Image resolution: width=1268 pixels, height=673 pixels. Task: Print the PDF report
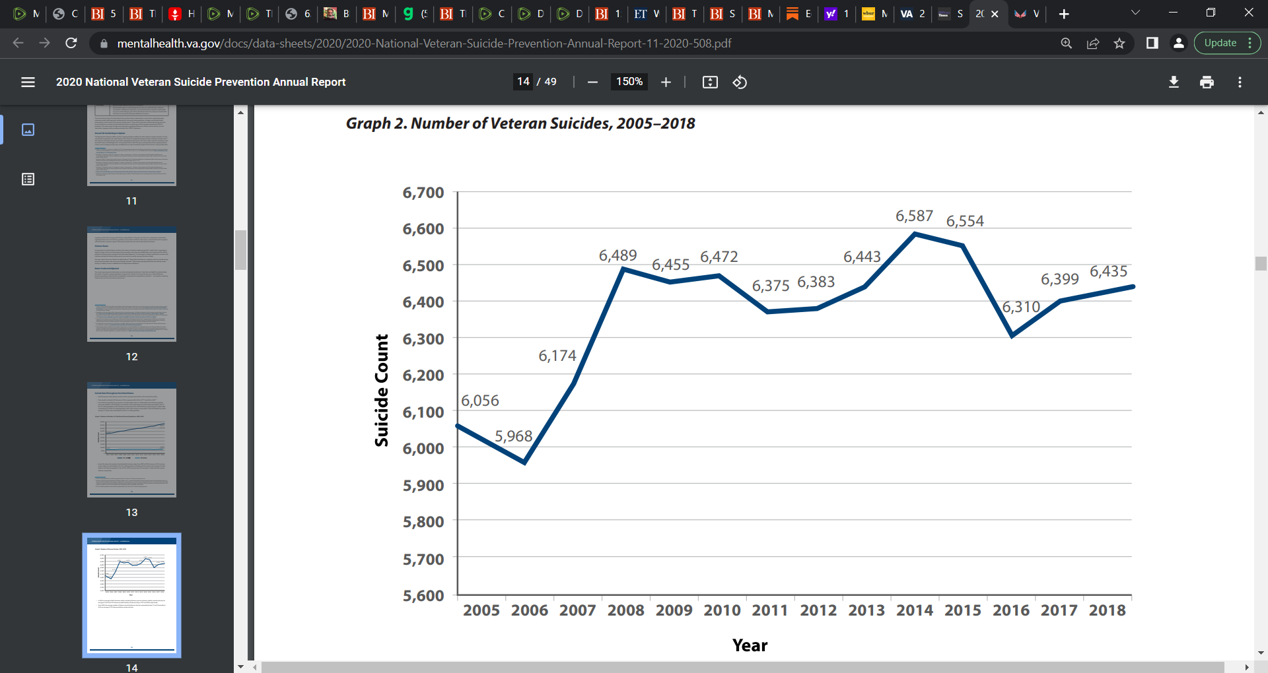coord(1207,82)
